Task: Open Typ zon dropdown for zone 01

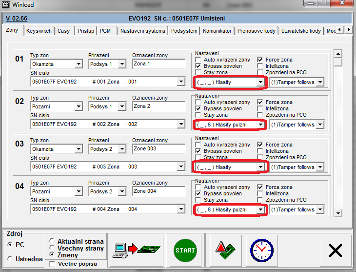Action: click(x=79, y=64)
